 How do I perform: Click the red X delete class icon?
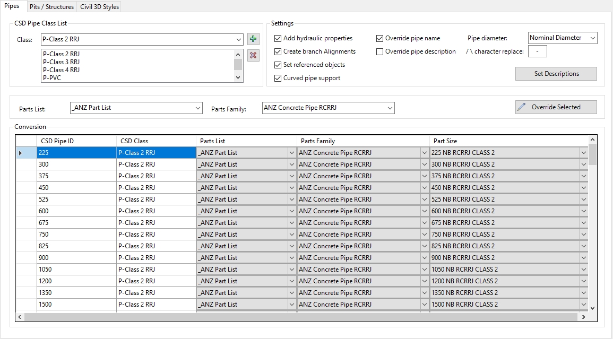253,56
